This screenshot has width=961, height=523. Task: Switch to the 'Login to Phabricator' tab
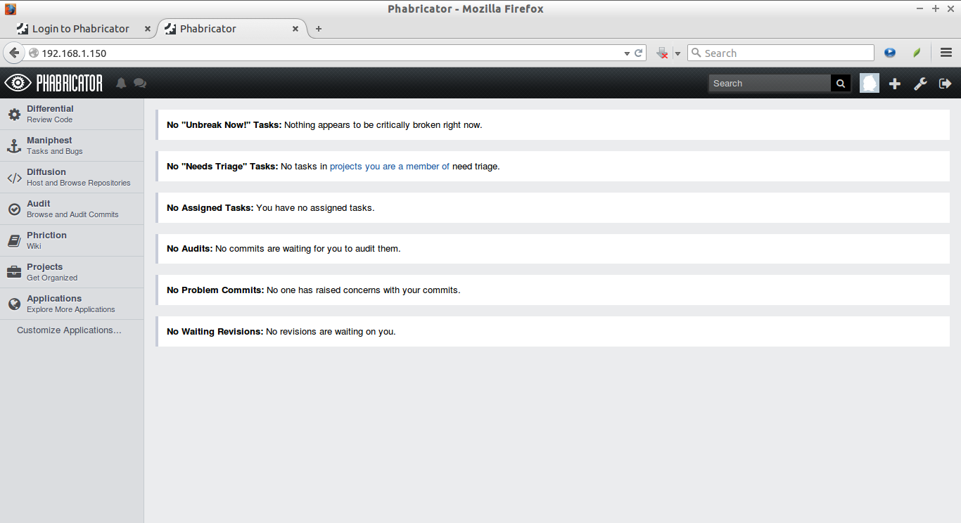81,29
